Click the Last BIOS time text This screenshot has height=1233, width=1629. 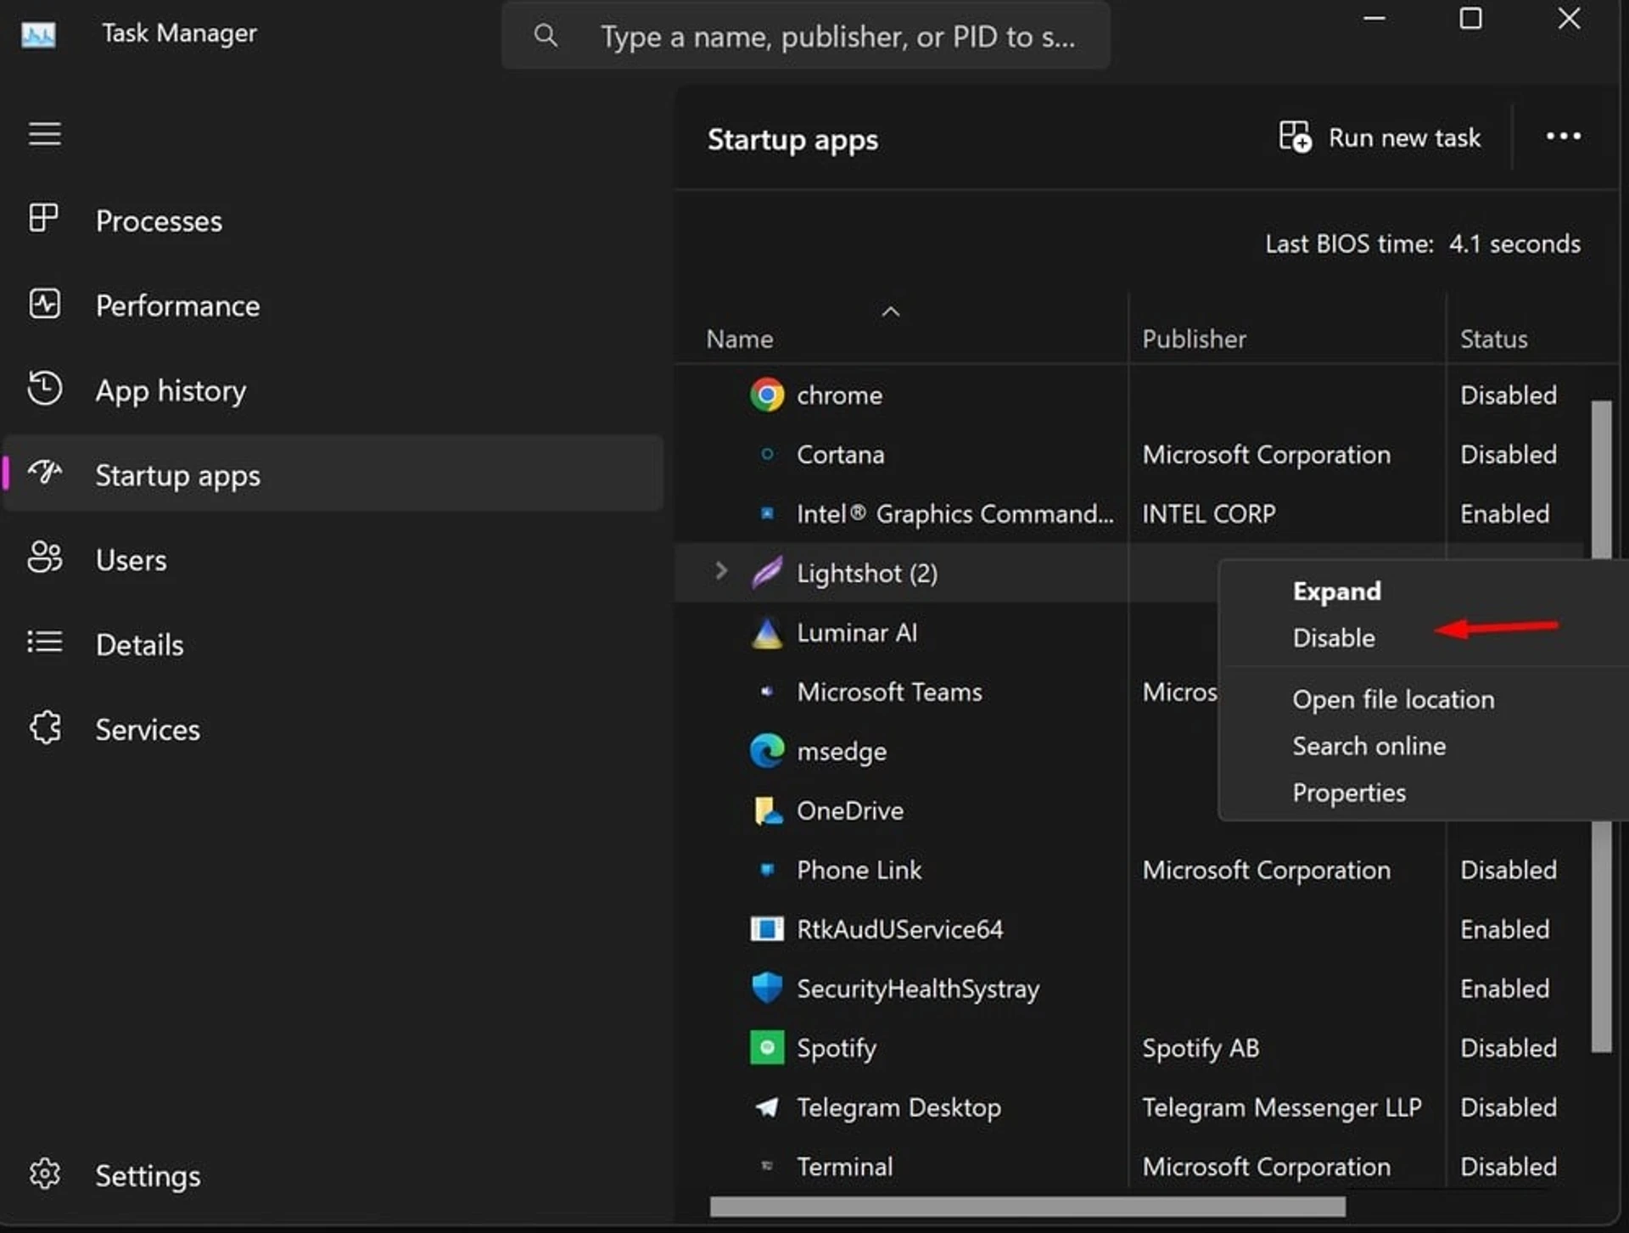click(x=1422, y=244)
